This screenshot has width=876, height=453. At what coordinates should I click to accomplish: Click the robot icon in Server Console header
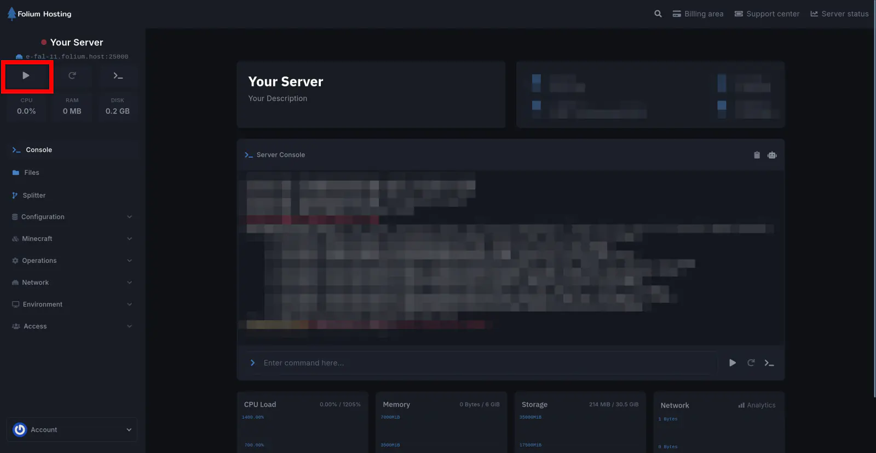772,155
